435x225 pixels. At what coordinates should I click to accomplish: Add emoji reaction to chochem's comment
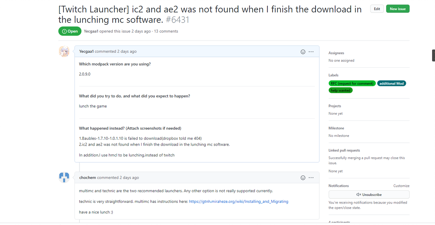303,178
